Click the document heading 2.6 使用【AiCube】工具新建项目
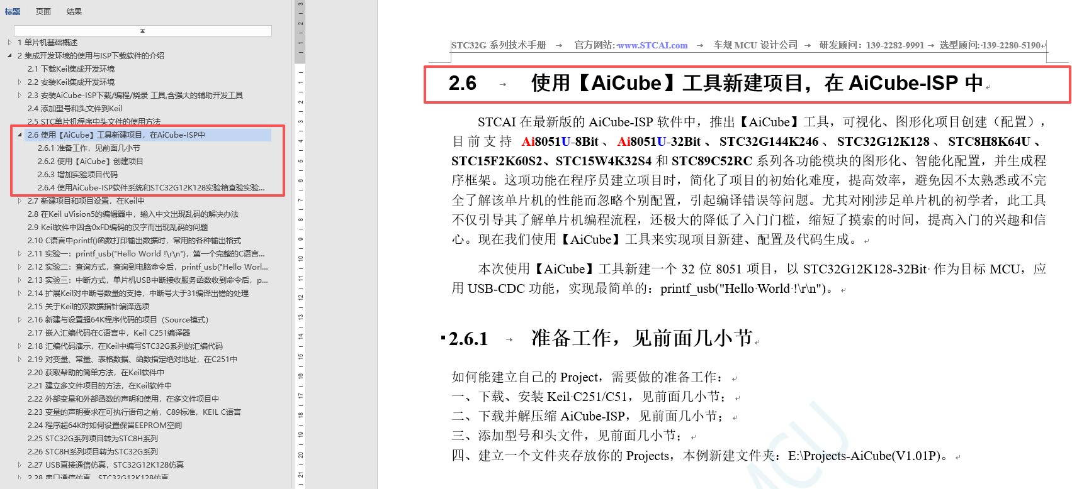 click(715, 83)
